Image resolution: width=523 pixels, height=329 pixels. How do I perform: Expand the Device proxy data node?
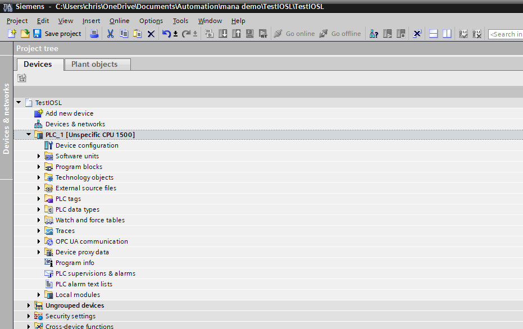[x=39, y=252]
